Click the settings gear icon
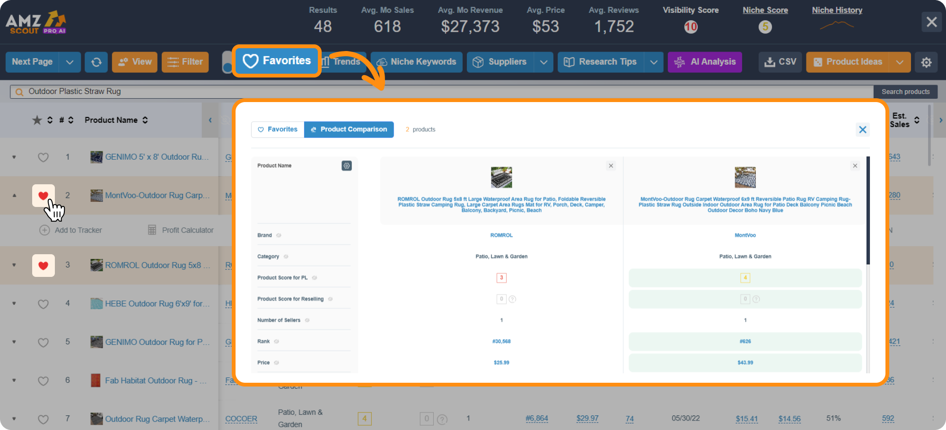Image resolution: width=946 pixels, height=430 pixels. tap(927, 62)
